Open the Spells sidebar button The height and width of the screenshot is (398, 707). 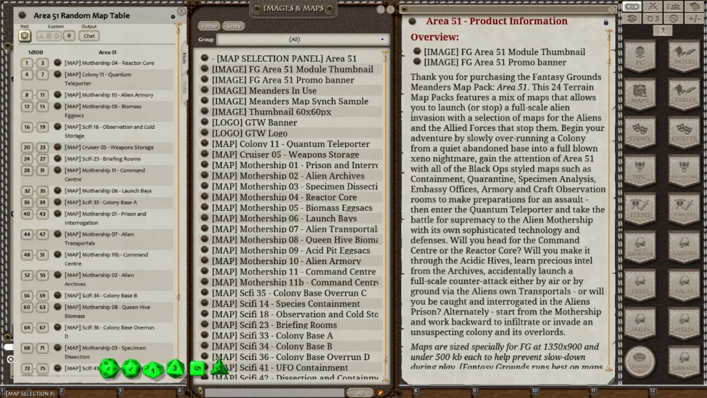pyautogui.click(x=684, y=323)
